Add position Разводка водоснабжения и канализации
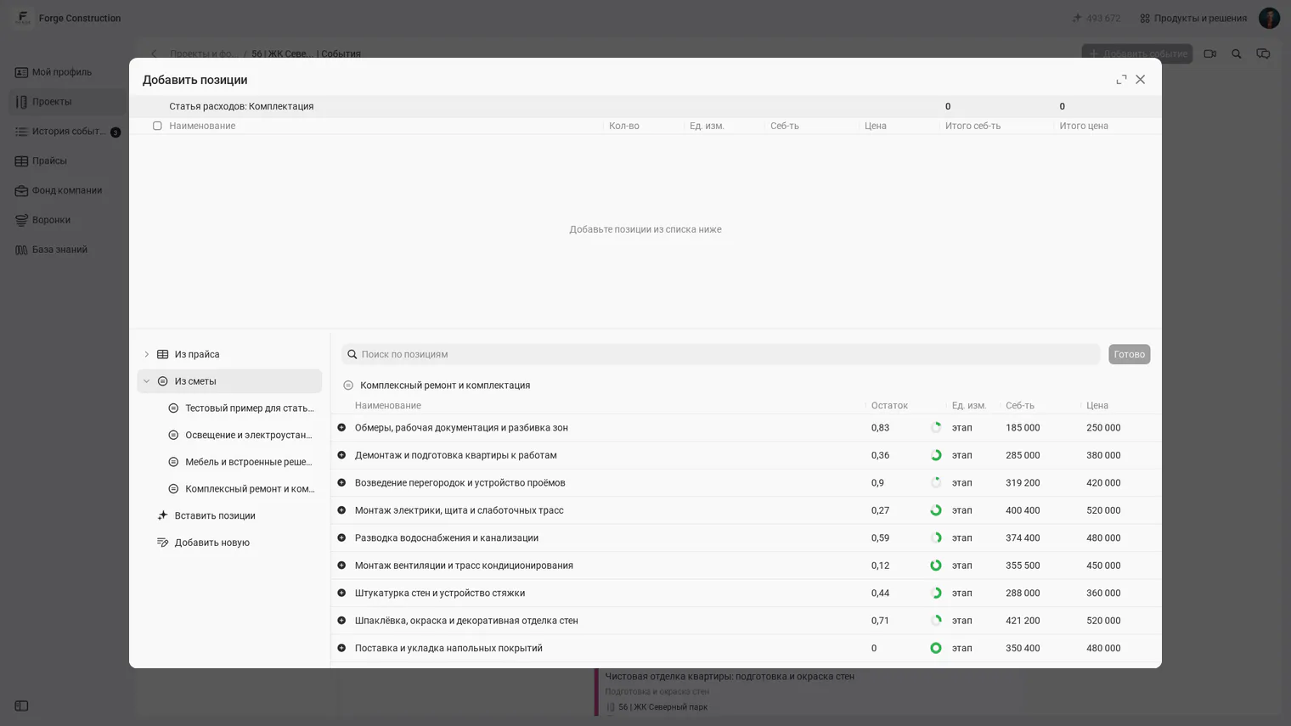This screenshot has height=726, width=1291. 341,537
